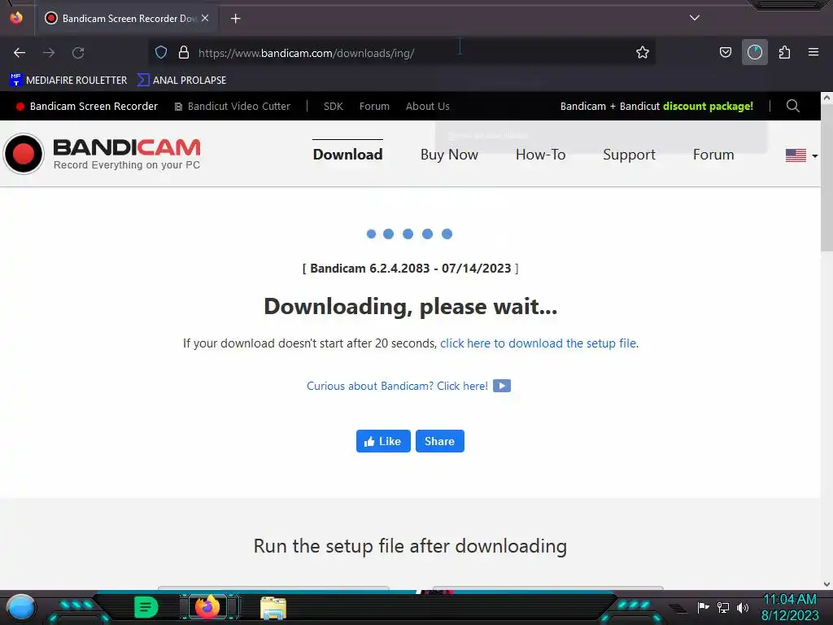Reload the page with the refresh icon

click(78, 53)
